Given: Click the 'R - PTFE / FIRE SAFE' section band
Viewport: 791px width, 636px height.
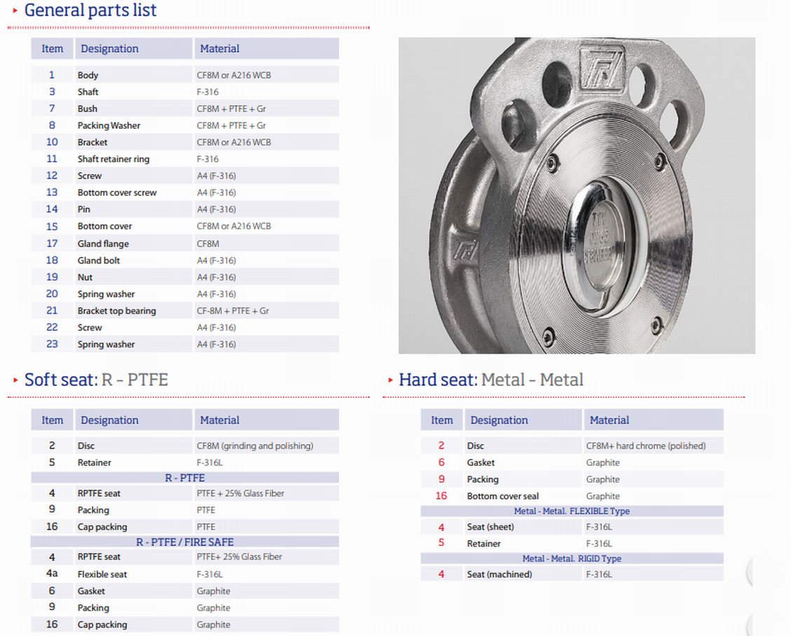Looking at the screenshot, I should 185,542.
